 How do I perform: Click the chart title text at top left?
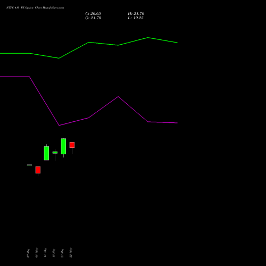(x=35, y=7)
